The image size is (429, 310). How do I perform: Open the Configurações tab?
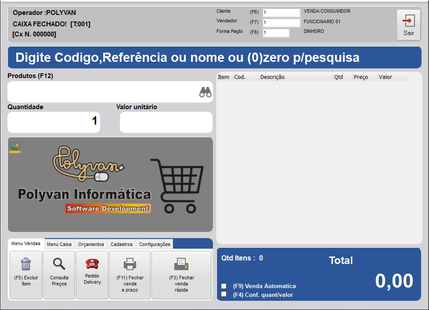pos(155,244)
